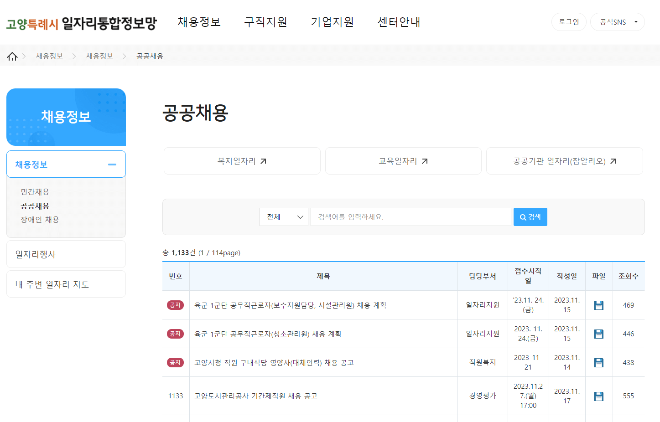Select 공공채용 in sidebar
This screenshot has height=422, width=660.
[35, 206]
